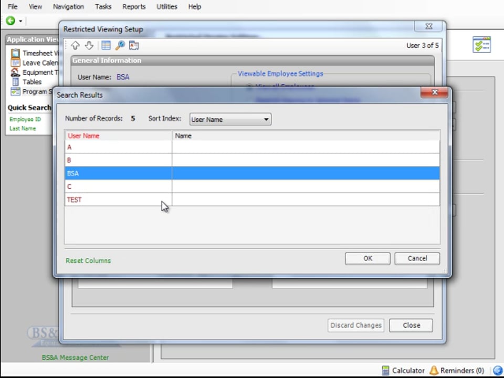Open the Sort Index dropdown
The image size is (504, 378).
click(x=230, y=119)
